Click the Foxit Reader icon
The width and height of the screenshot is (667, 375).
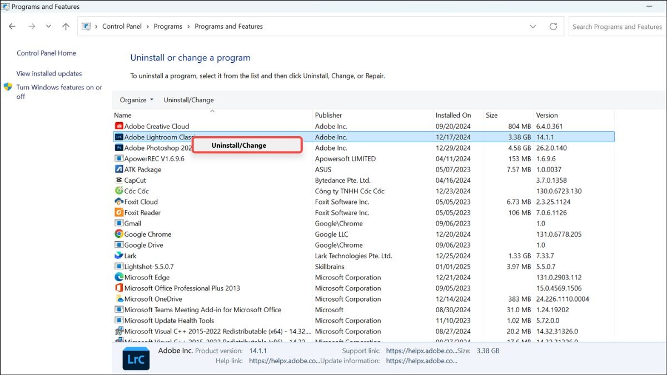pos(119,213)
